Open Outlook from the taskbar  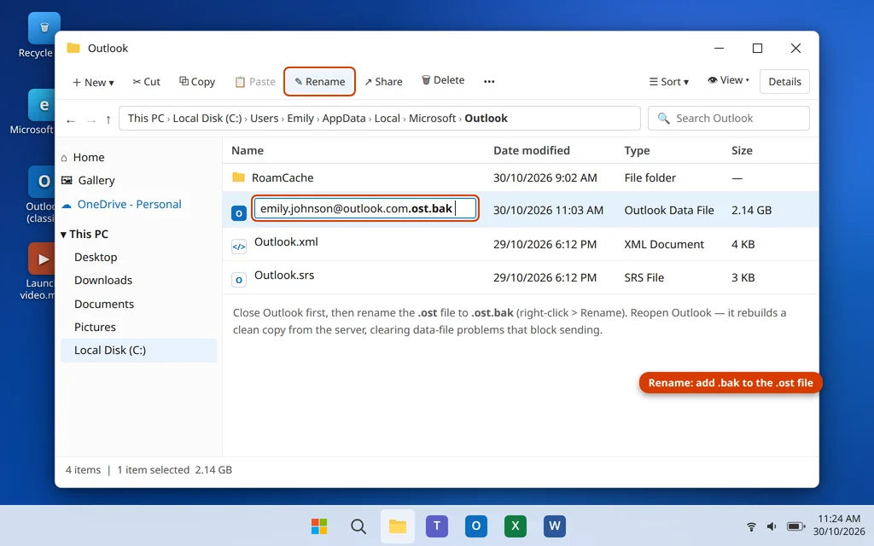click(x=476, y=526)
